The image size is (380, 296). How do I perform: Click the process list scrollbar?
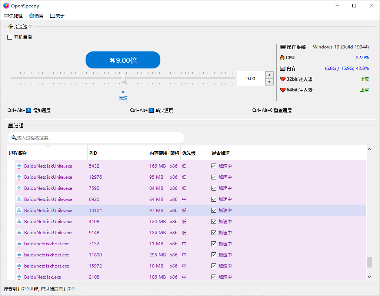[x=369, y=262]
